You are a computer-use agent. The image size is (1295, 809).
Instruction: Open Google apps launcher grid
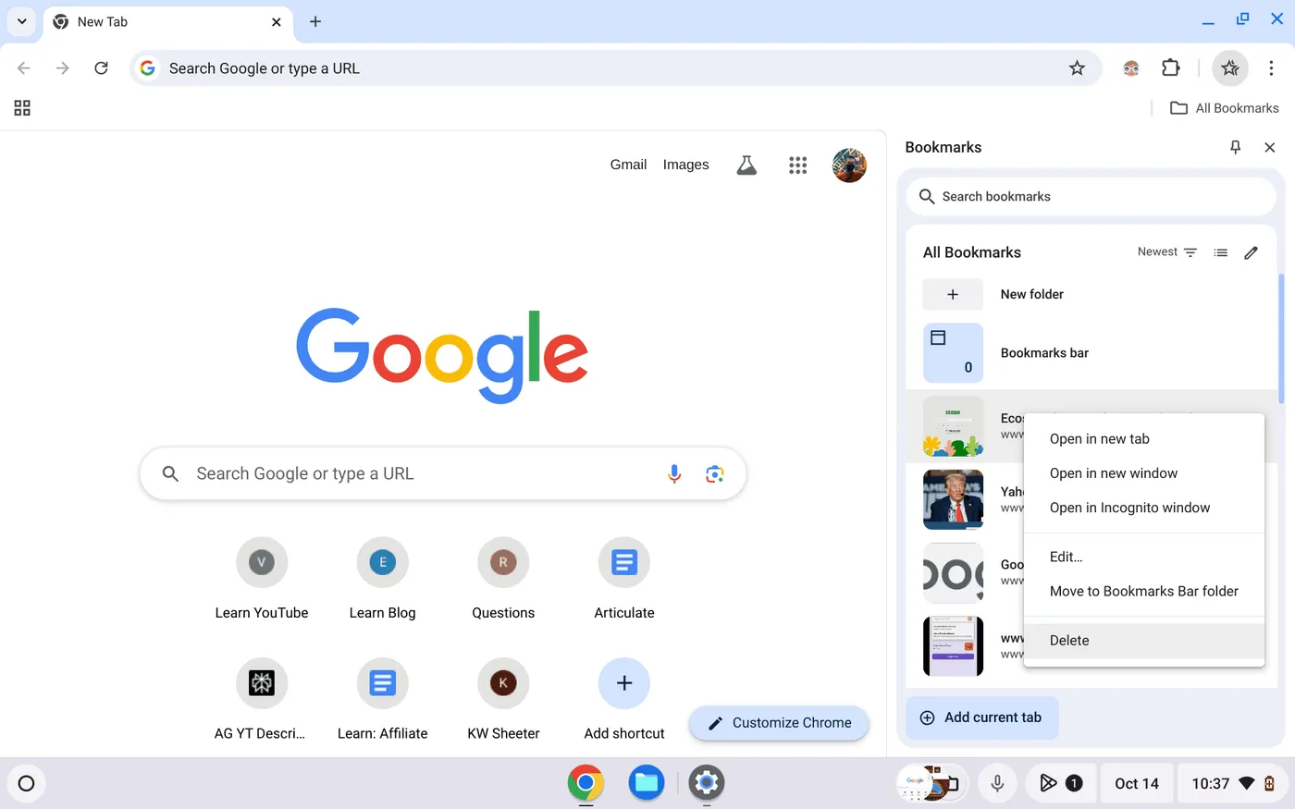(797, 165)
